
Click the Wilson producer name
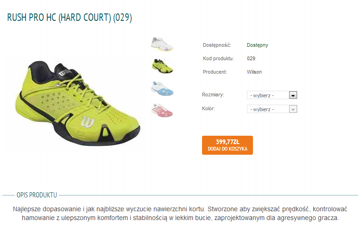coord(254,72)
